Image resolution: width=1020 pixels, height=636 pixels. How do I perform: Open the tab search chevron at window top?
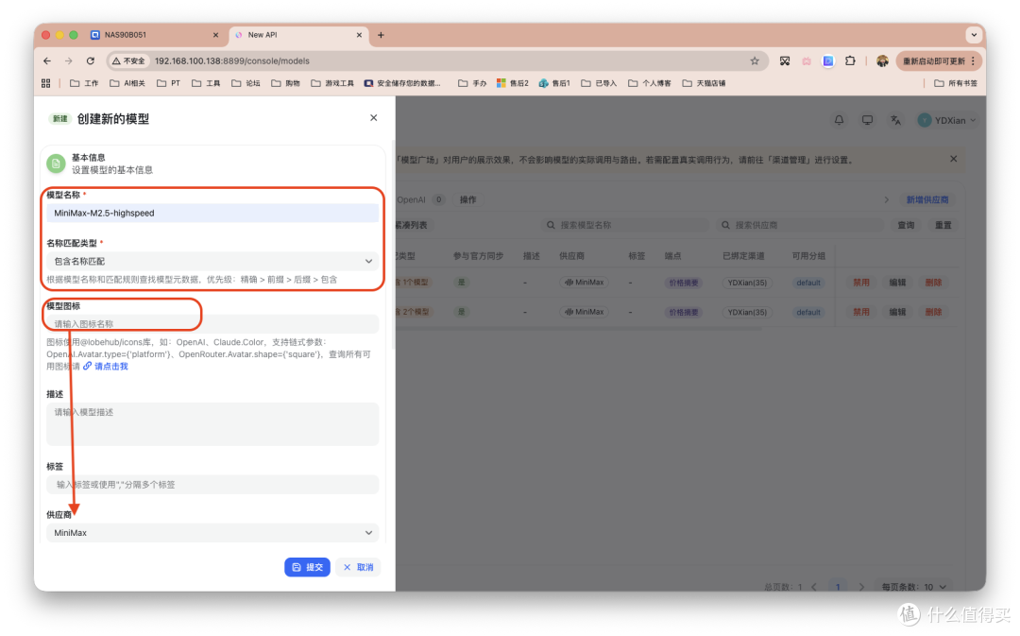(974, 35)
